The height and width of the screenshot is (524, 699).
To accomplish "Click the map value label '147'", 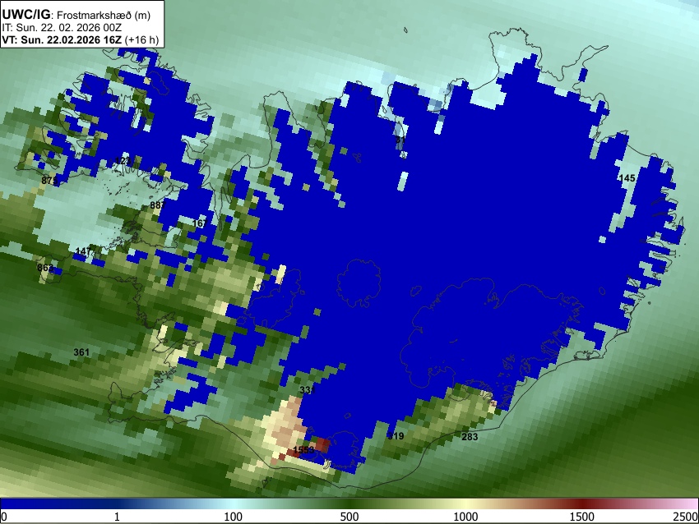I will [83, 251].
